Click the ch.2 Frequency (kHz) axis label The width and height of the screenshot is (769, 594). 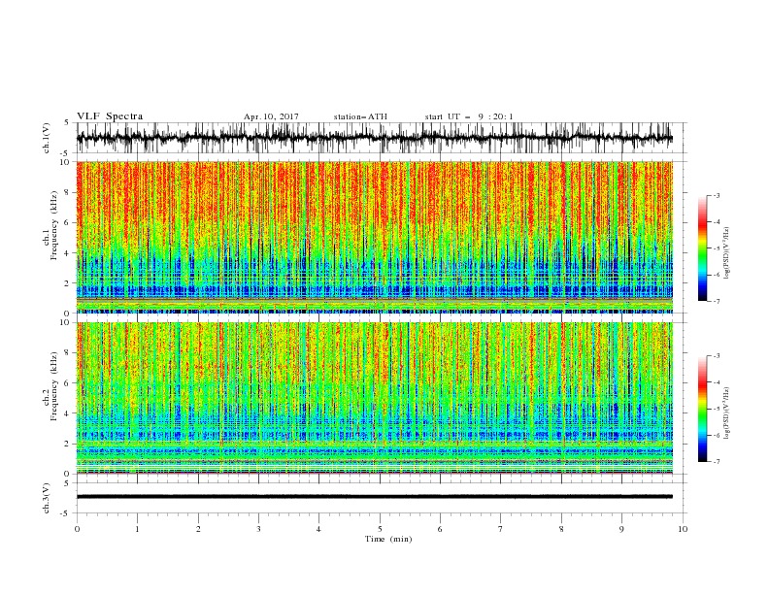coord(50,386)
